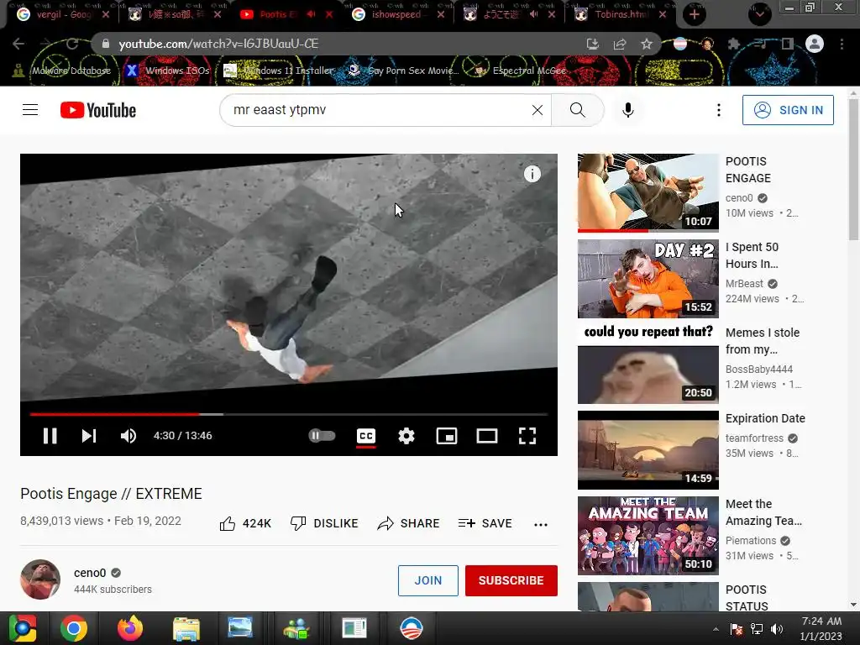Switch to the ishowspeed browser tab
This screenshot has height=645, width=860.
pos(396,15)
